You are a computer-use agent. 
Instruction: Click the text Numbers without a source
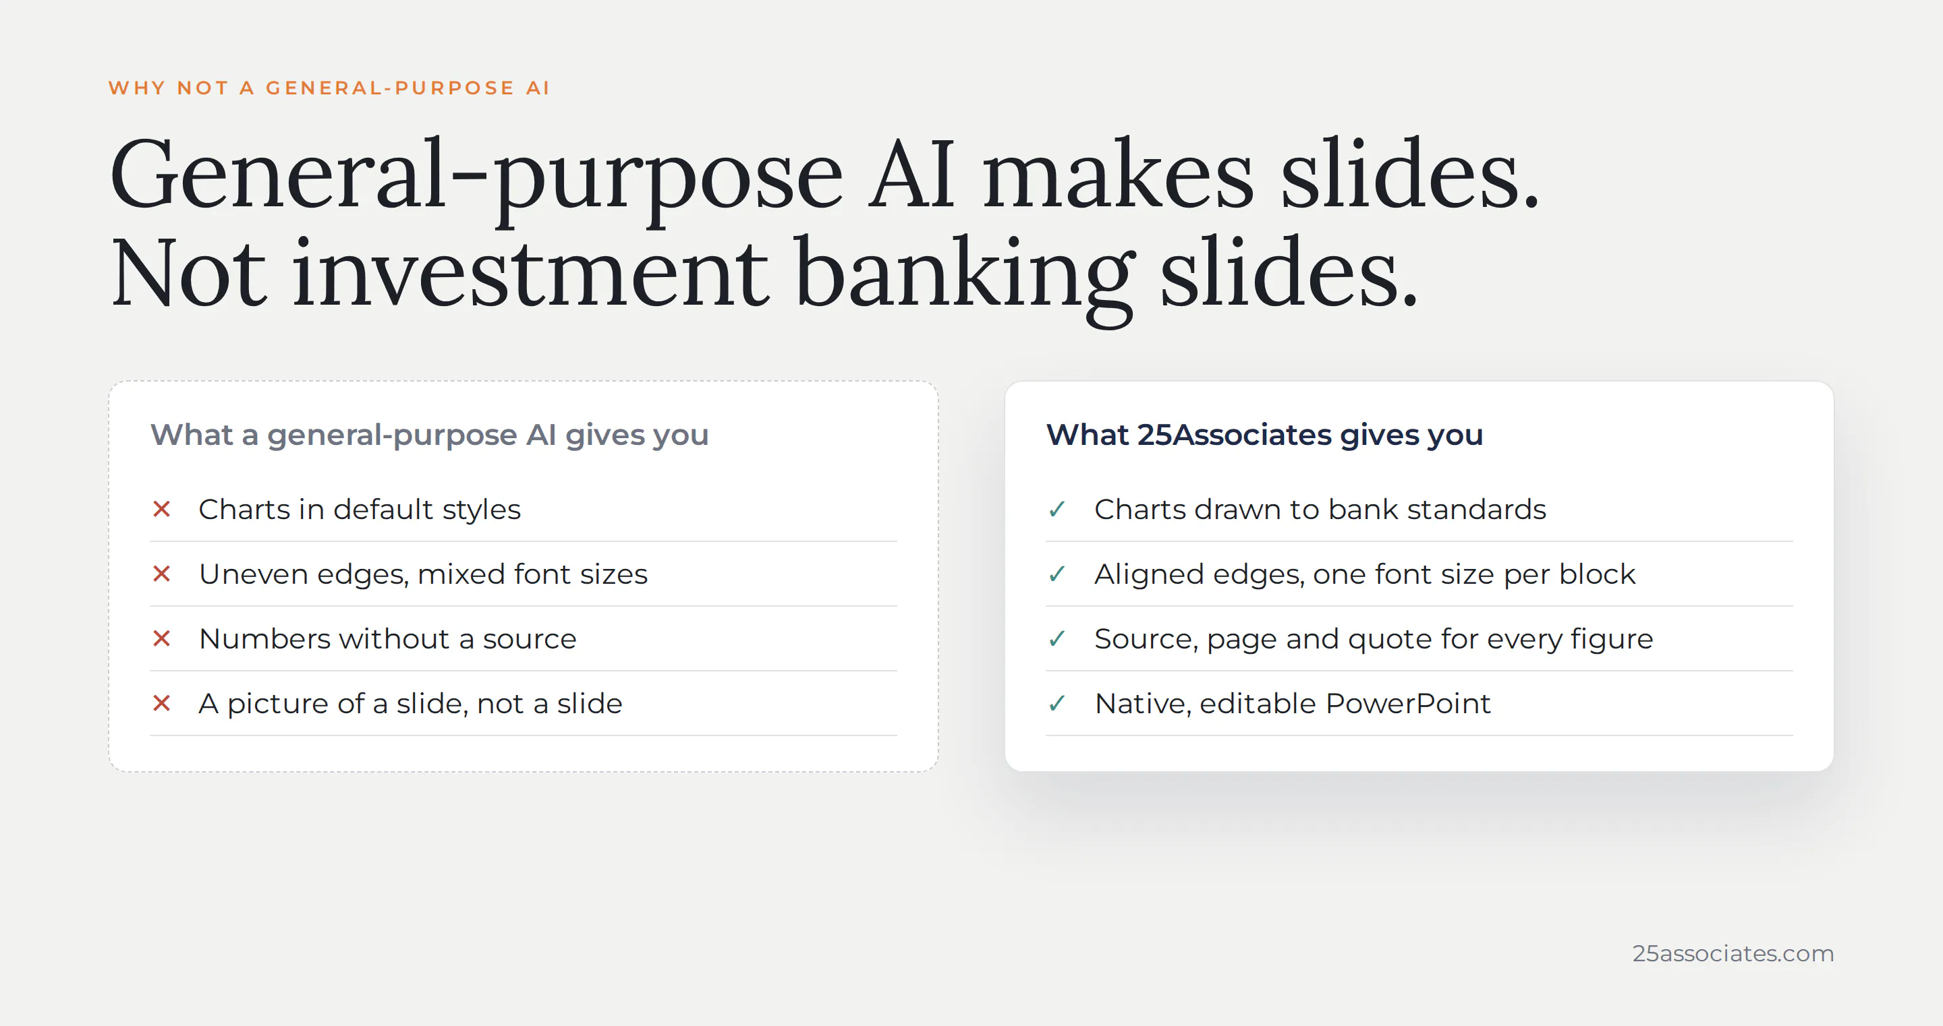pyautogui.click(x=388, y=639)
